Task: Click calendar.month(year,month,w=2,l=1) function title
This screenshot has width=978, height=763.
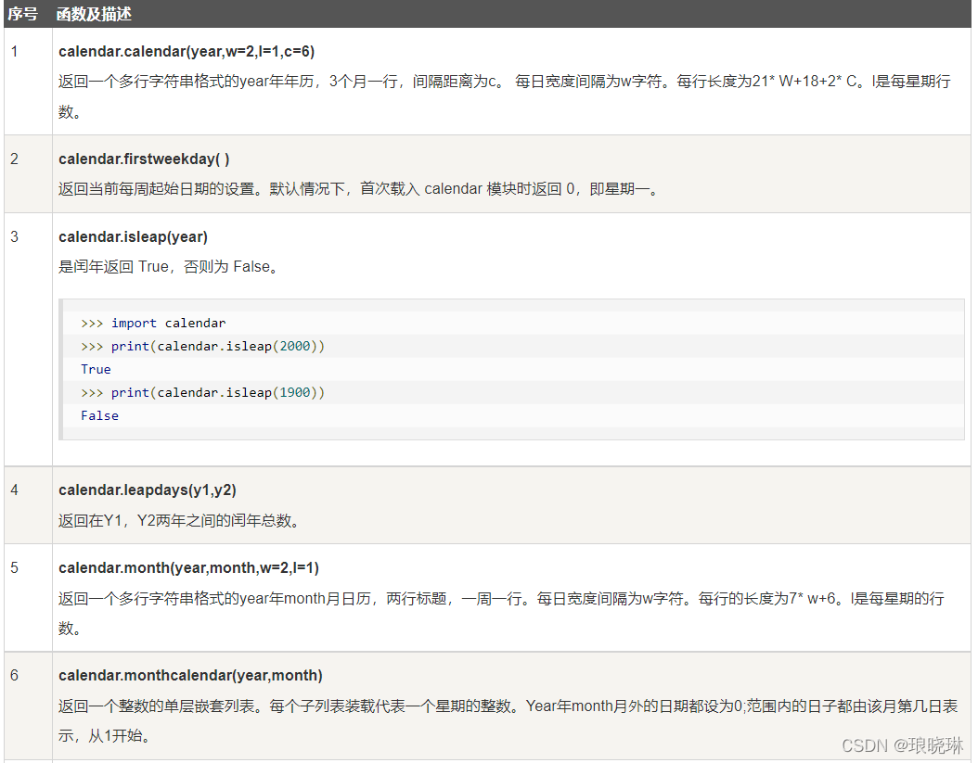Action: point(188,568)
